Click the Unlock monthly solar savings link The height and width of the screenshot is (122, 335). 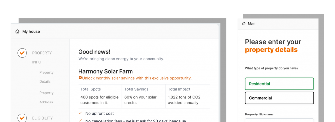tap(137, 78)
